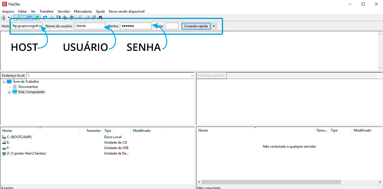This screenshot has height=189, width=383.
Task: Click the Nova versão disponível! menu item
Action: tap(127, 11)
